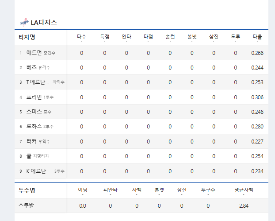This screenshot has width=275, height=221.
Task: Click batting average 0.254
Action: (257, 156)
